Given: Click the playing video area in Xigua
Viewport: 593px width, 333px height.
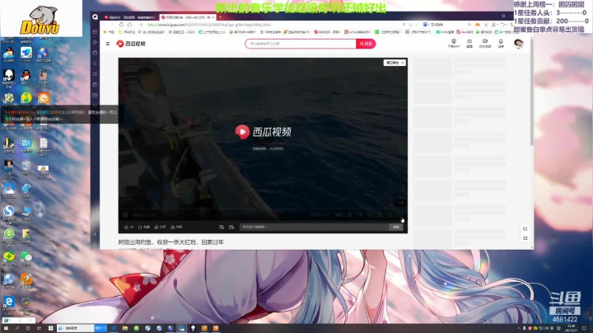Looking at the screenshot, I should pyautogui.click(x=263, y=138).
